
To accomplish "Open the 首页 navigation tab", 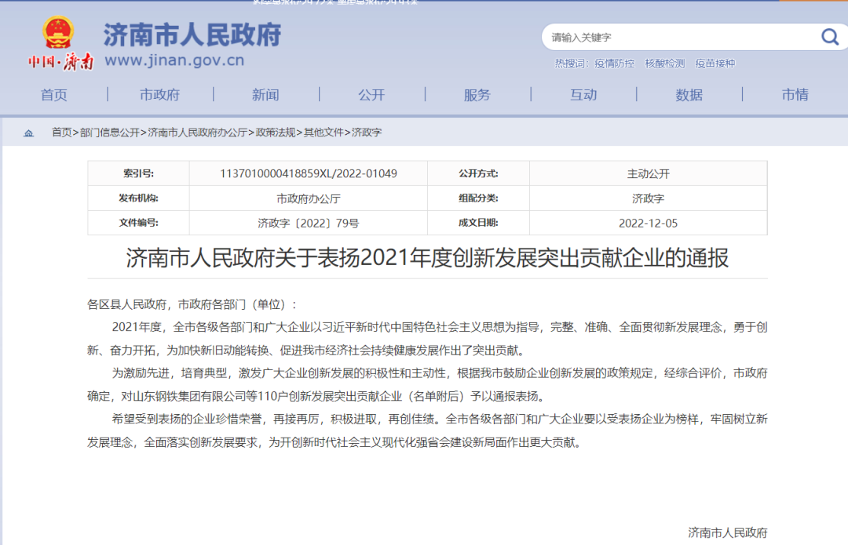I will 54,95.
